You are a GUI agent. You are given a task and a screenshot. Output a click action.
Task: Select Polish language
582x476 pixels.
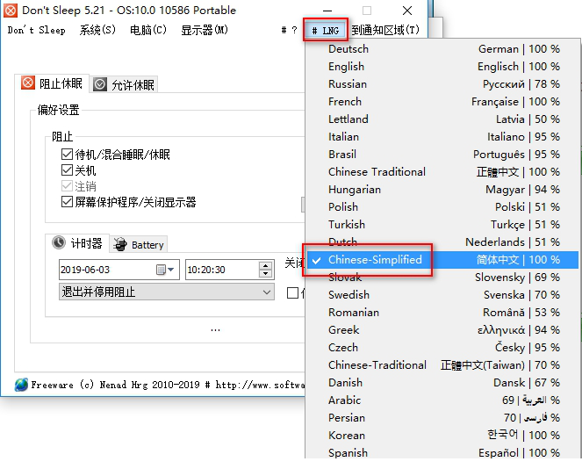click(x=444, y=206)
